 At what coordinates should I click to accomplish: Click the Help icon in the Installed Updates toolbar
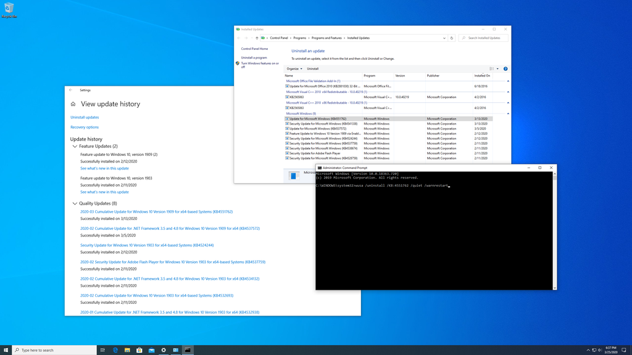(505, 68)
